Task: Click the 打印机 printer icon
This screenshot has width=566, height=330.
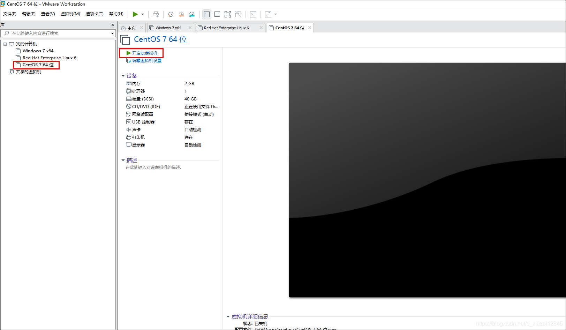Action: tap(129, 137)
